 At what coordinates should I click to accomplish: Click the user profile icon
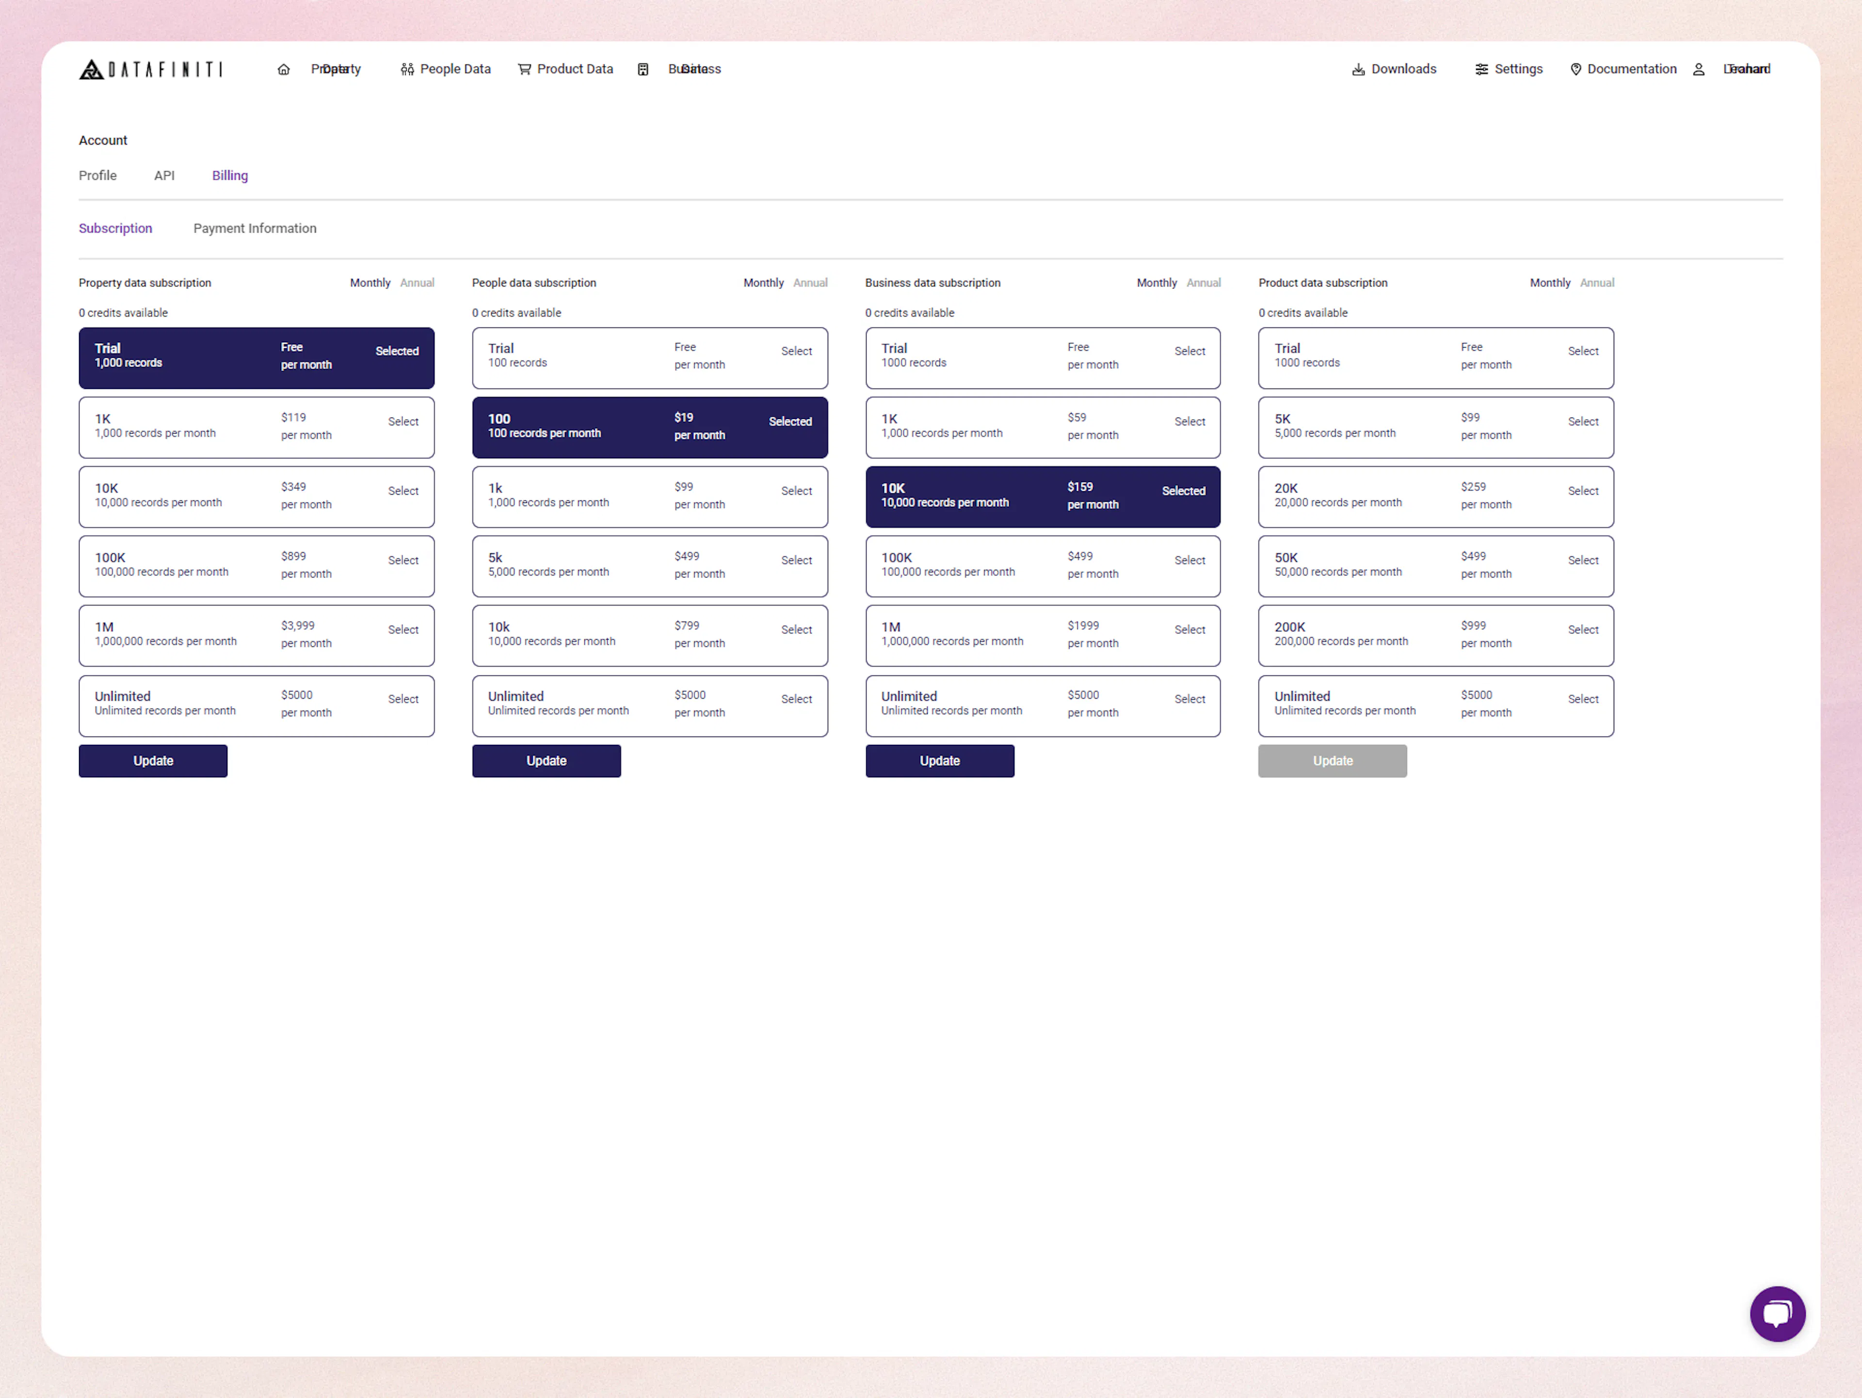tap(1699, 70)
